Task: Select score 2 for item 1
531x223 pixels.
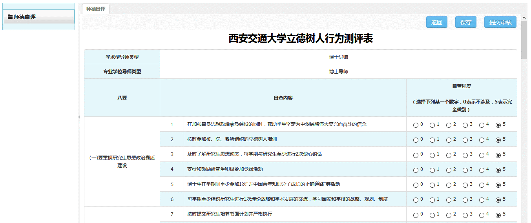Action: pos(449,125)
